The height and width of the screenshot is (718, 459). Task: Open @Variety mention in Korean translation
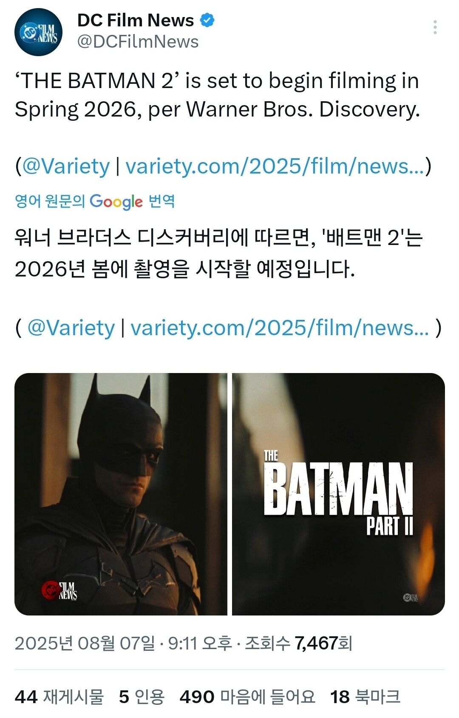[x=71, y=328]
